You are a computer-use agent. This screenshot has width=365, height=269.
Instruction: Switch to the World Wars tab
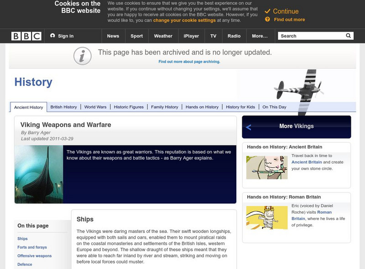coord(95,107)
